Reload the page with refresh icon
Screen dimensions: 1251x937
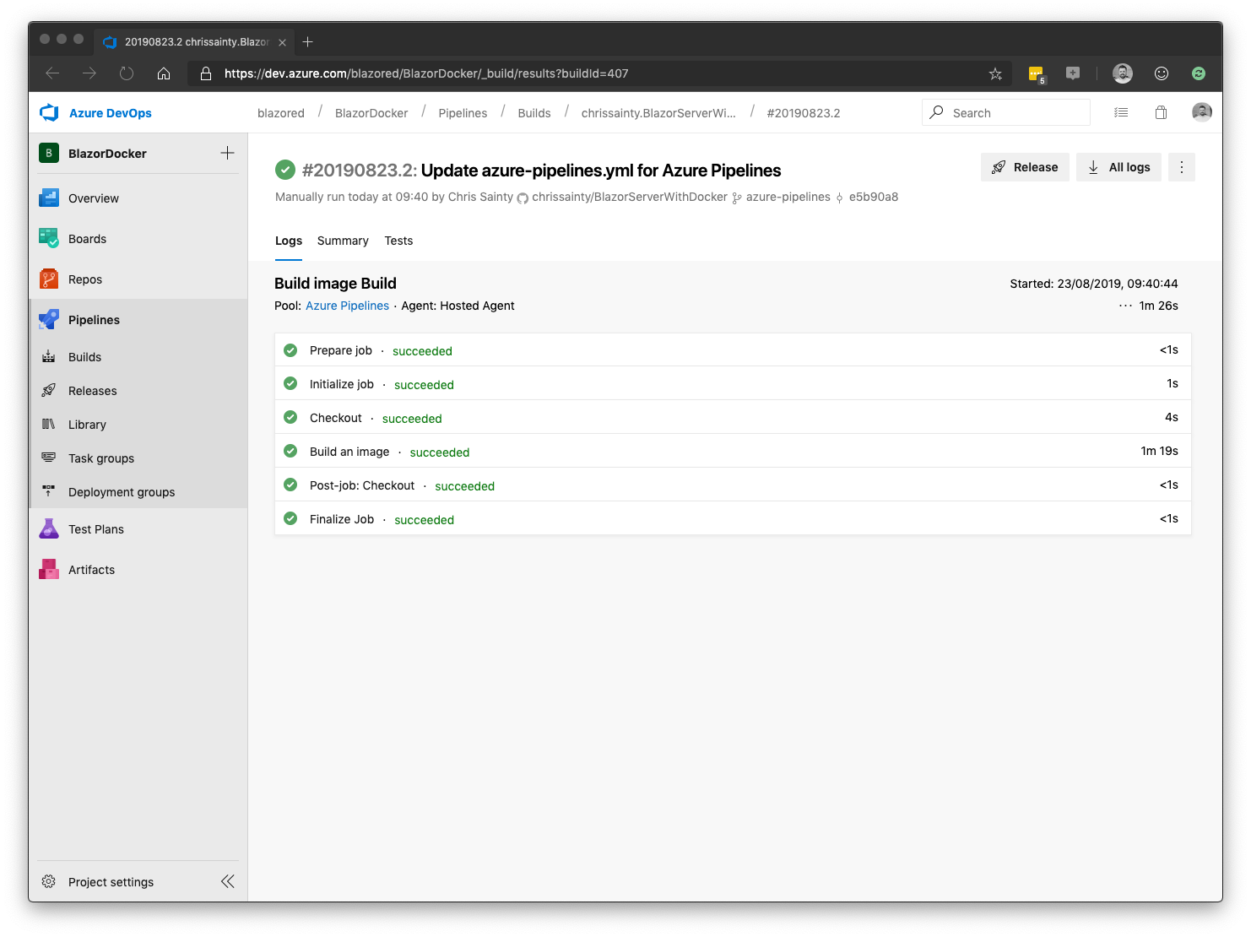tap(127, 73)
